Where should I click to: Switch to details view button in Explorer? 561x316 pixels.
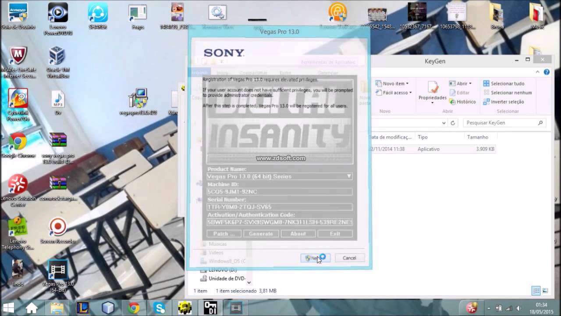click(x=536, y=291)
